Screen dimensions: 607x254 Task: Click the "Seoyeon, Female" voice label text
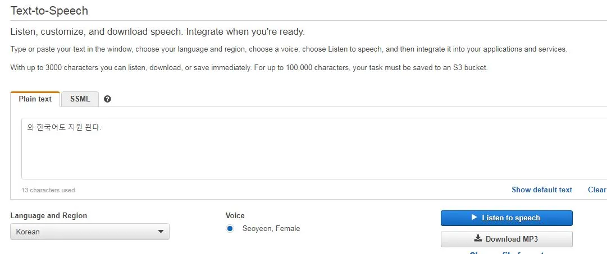[x=271, y=228]
